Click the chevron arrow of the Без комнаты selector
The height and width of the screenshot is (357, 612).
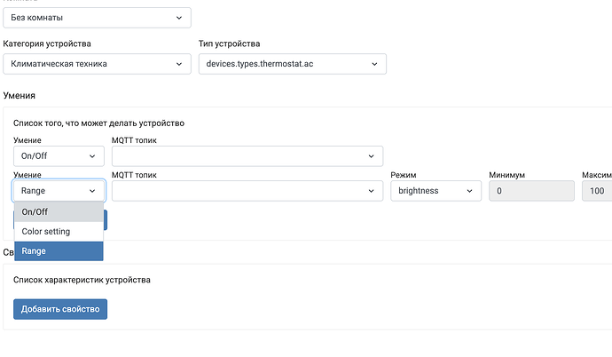180,17
